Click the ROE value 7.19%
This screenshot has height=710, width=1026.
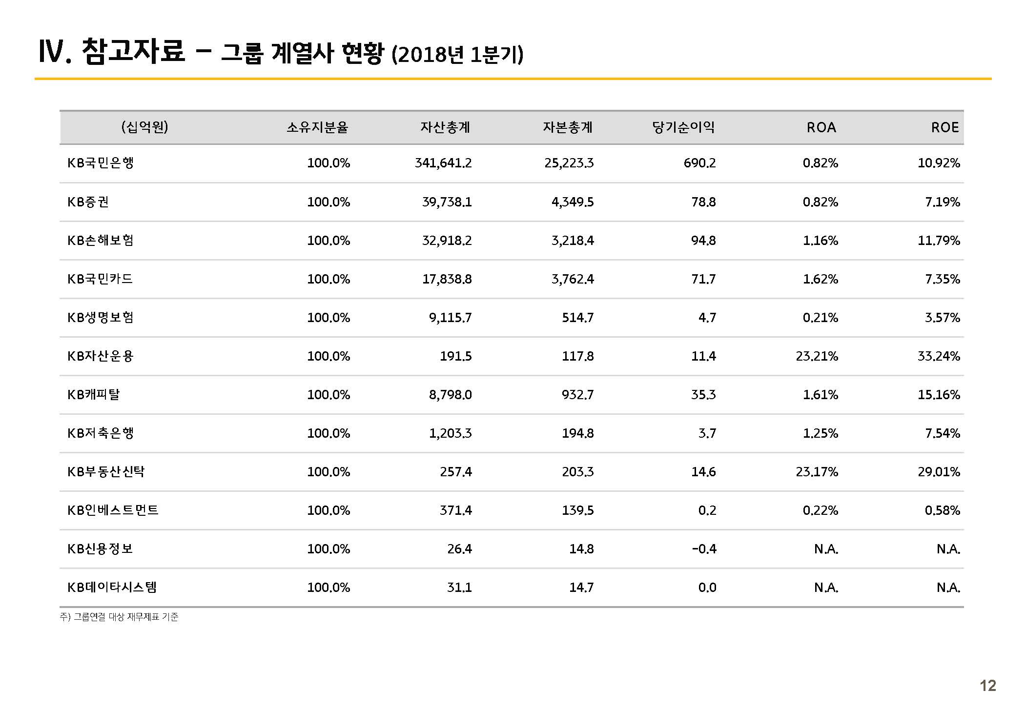[943, 202]
